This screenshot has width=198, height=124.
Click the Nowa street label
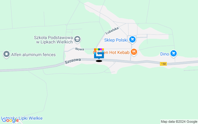[x=80, y=49]
